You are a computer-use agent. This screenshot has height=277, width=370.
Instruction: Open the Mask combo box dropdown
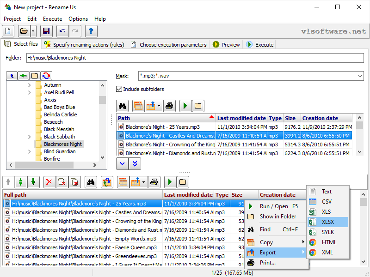click(x=360, y=76)
